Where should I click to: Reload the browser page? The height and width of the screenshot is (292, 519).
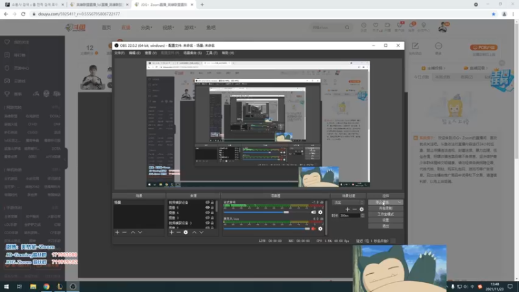[23, 14]
